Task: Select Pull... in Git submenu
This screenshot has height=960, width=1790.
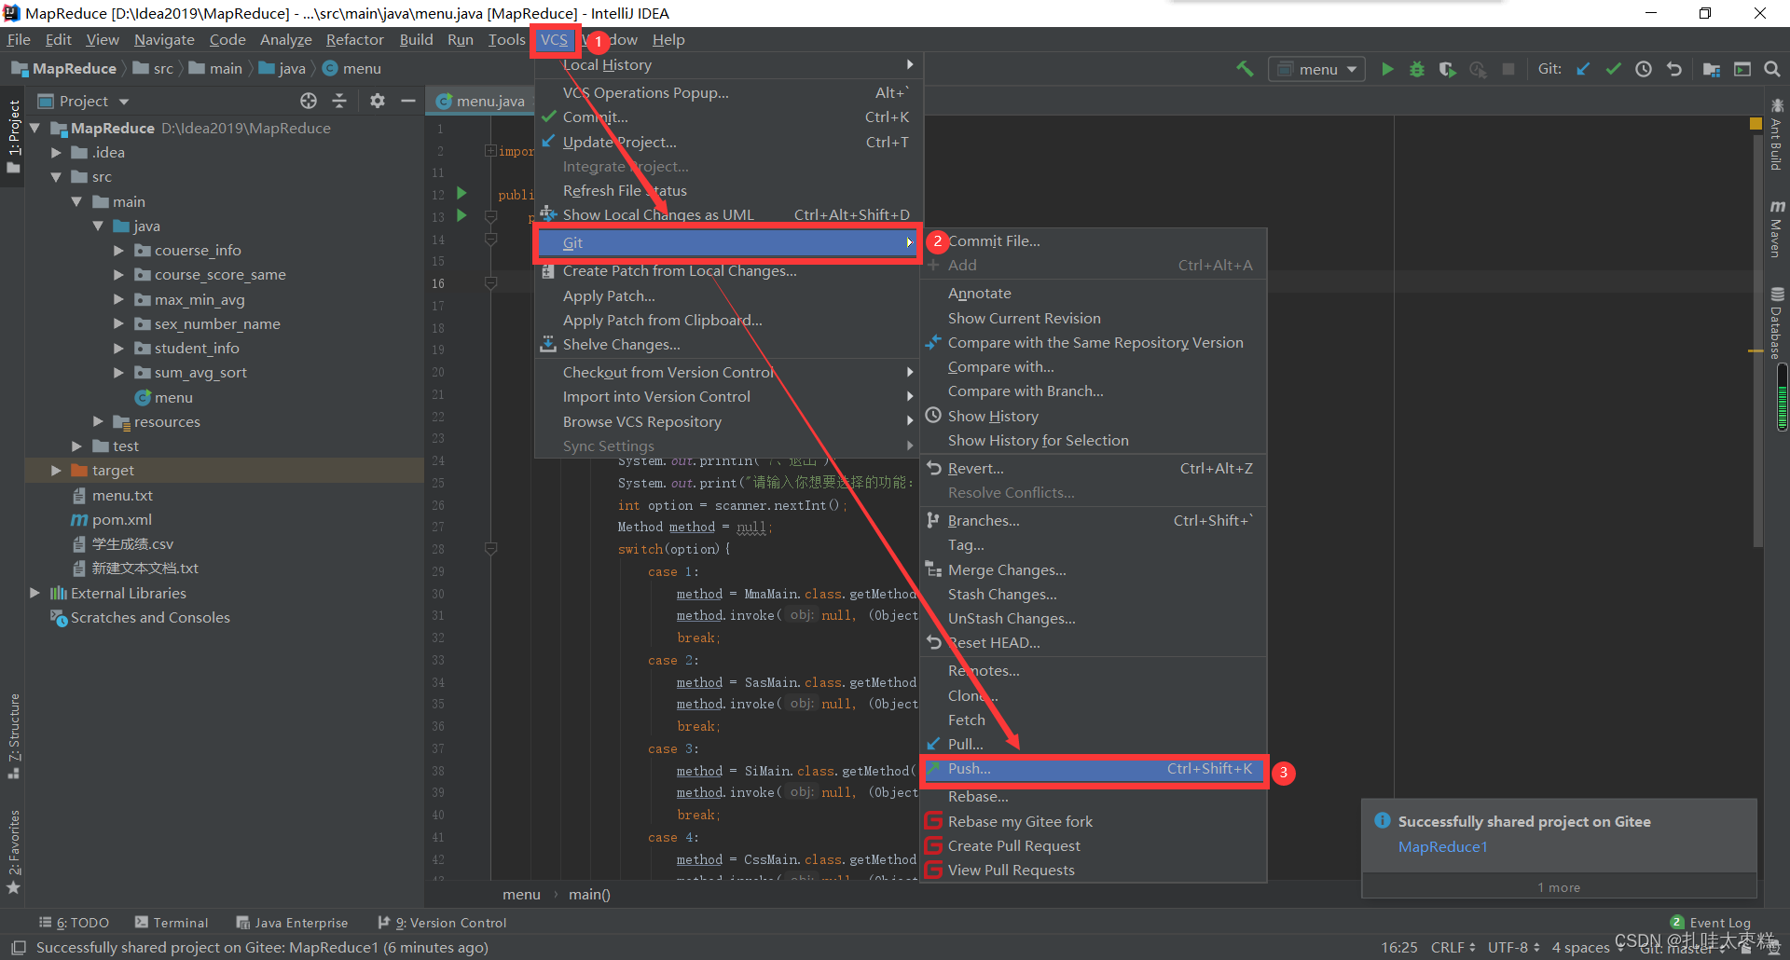Action: coord(1094,744)
